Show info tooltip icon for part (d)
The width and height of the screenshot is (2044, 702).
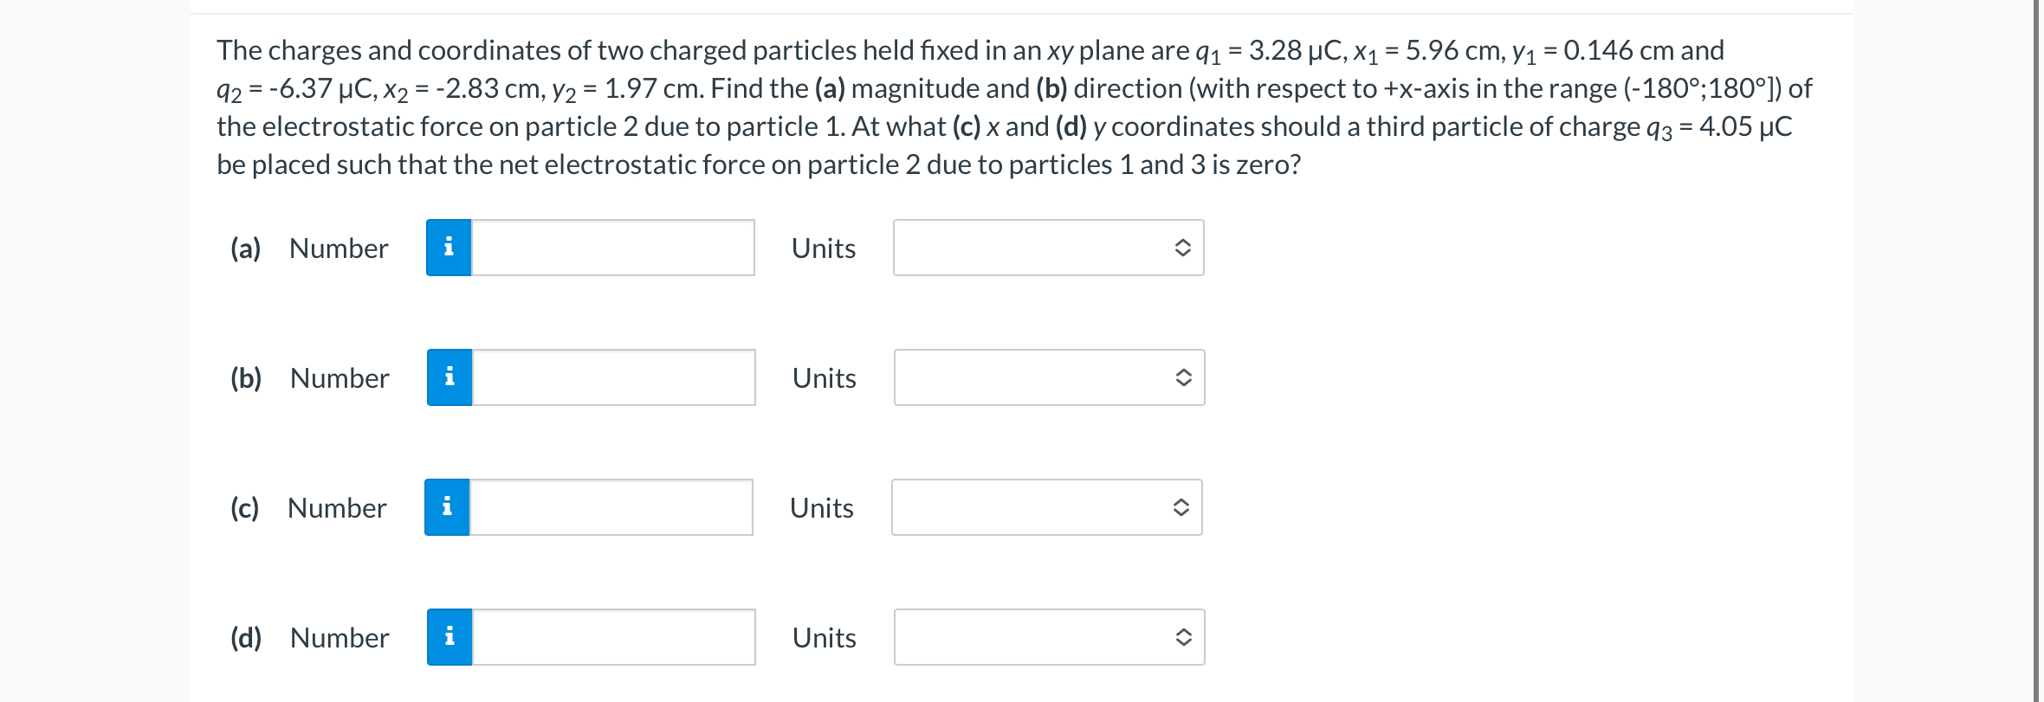click(450, 637)
